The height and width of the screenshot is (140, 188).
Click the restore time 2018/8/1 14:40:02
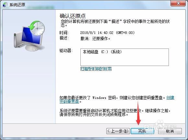click(x=97, y=33)
